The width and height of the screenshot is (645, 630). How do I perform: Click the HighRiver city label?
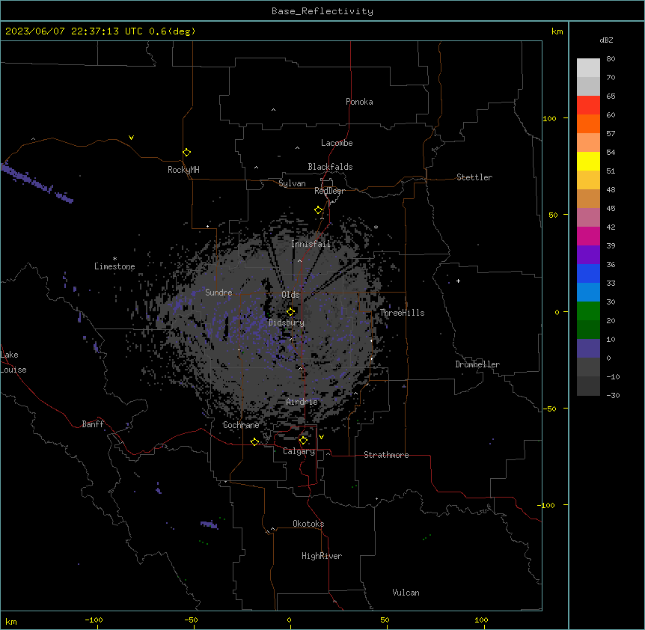(x=322, y=556)
